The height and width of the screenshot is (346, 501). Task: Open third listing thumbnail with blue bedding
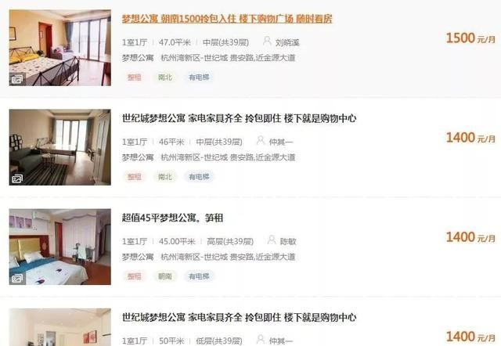pyautogui.click(x=60, y=247)
